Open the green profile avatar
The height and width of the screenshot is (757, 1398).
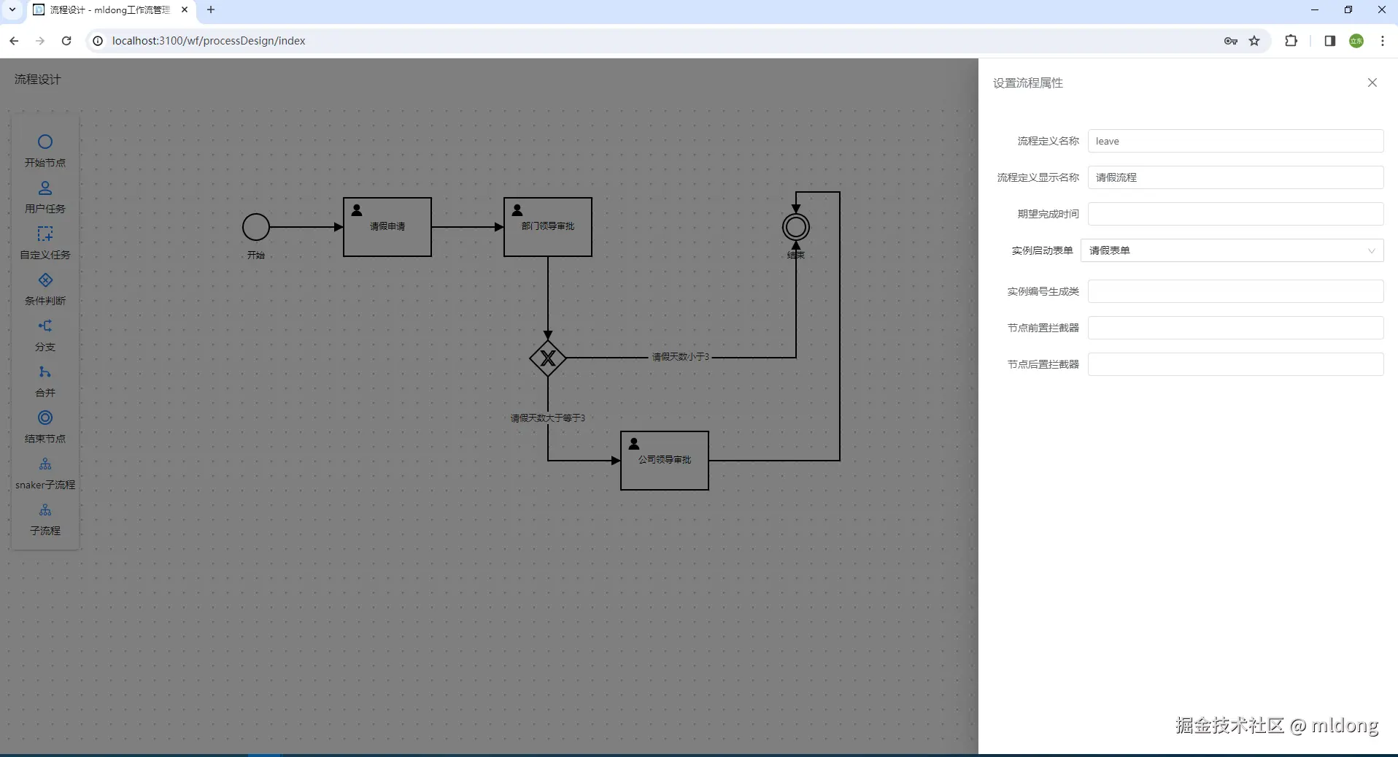tap(1356, 41)
